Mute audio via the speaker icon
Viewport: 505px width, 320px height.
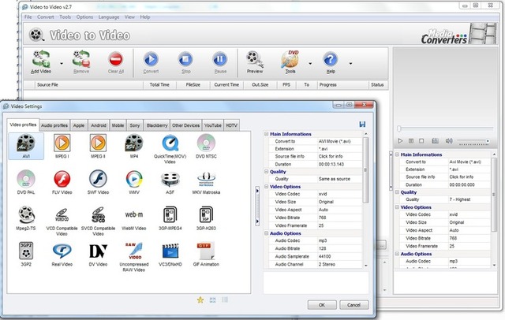tap(449, 141)
